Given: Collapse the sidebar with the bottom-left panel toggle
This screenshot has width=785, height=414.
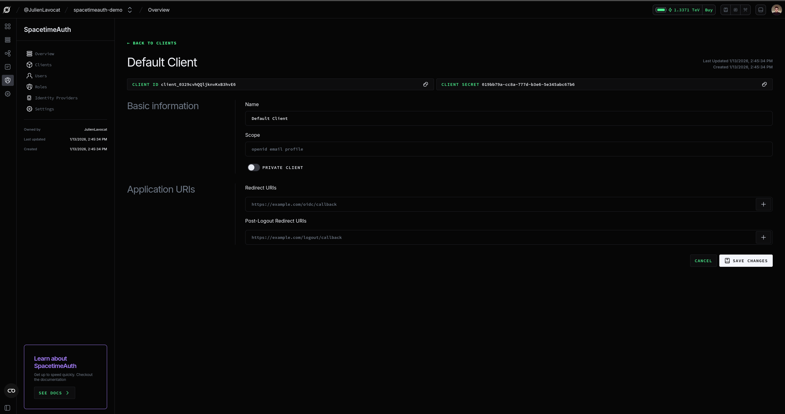Looking at the screenshot, I should [7, 408].
